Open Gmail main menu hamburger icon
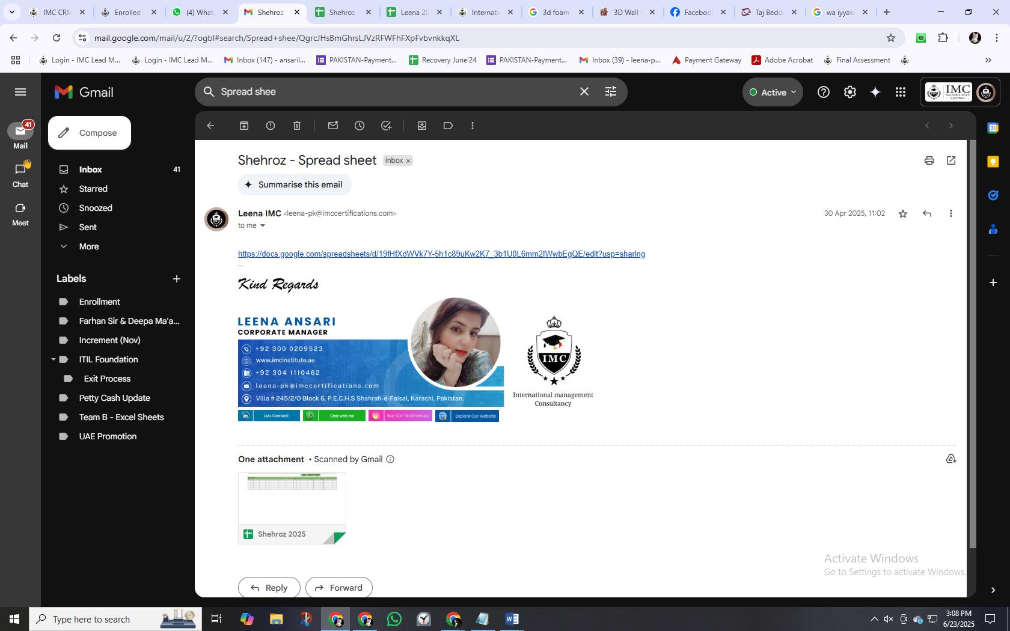This screenshot has height=631, width=1010. point(20,92)
